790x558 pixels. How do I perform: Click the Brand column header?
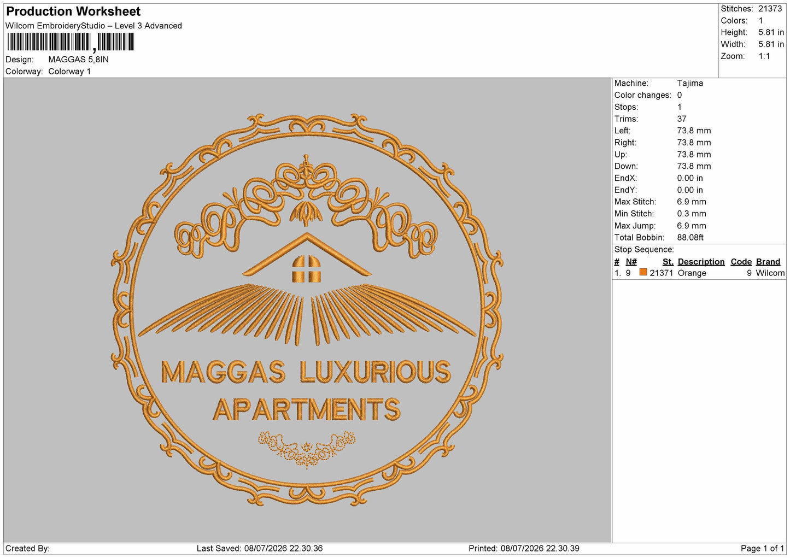pos(768,262)
